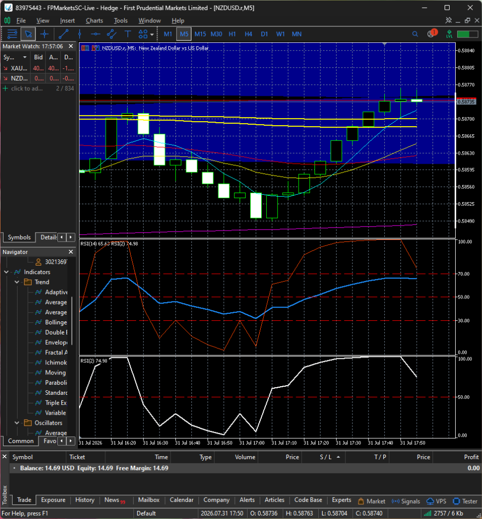This screenshot has width=482, height=519.
Task: Switch chart to M30 timeframe
Action: pos(216,34)
